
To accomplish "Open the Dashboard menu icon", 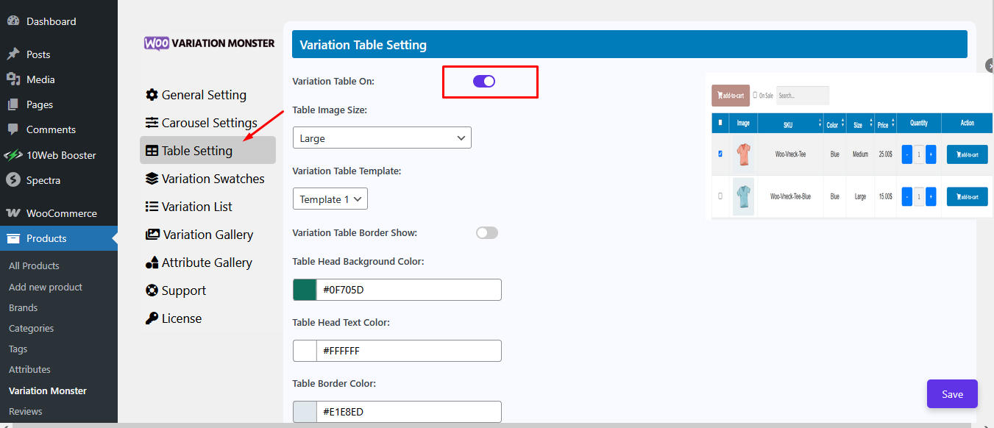I will [x=13, y=21].
